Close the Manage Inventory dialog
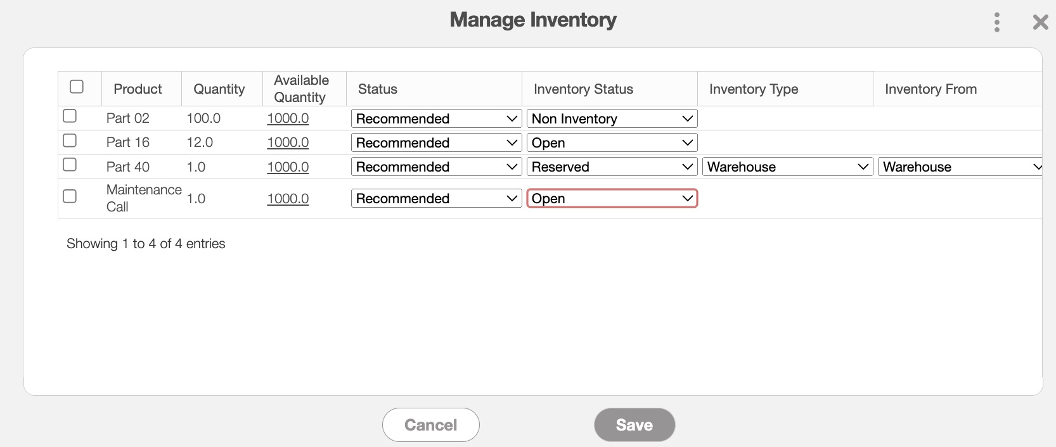 pos(1040,23)
